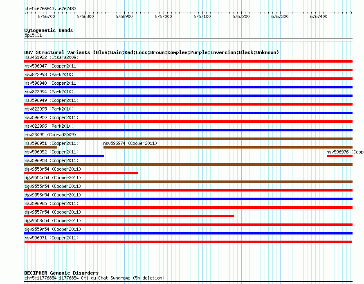
Task: Click the Cri du Chat Syndrome entry
Action: click(94, 278)
